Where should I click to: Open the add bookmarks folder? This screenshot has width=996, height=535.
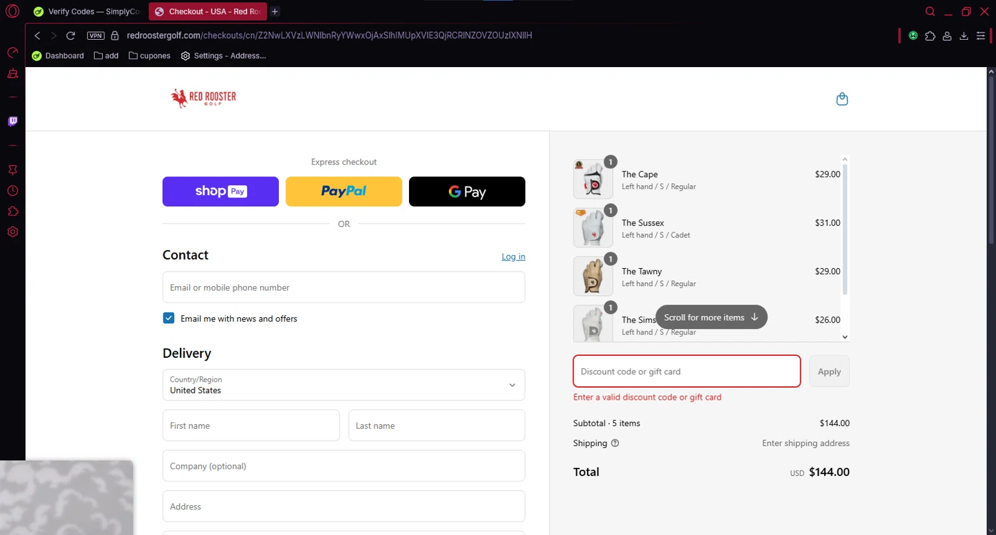106,56
